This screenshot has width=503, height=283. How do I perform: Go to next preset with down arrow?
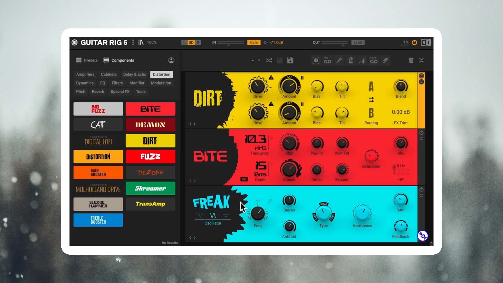pyautogui.click(x=259, y=60)
